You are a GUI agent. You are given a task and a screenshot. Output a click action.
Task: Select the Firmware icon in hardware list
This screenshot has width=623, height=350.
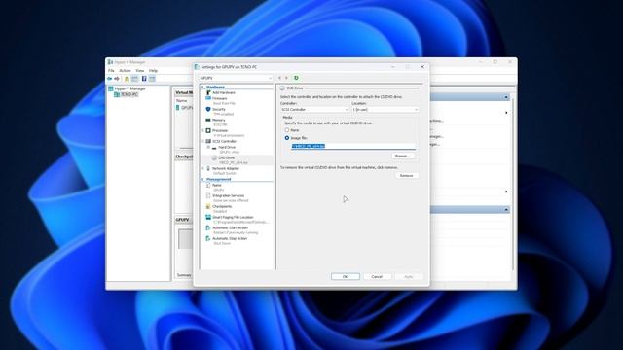208,98
